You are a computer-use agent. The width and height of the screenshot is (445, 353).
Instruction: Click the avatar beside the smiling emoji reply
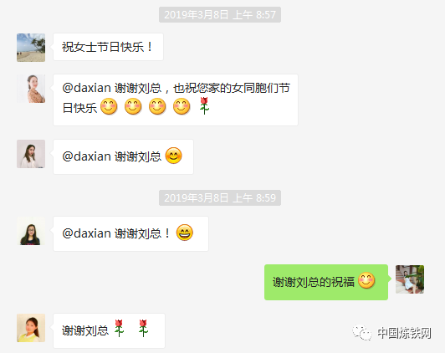(31, 154)
